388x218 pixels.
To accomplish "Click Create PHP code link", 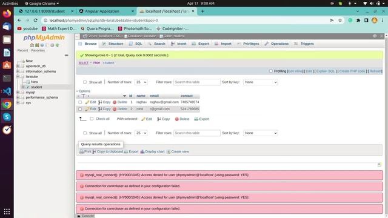I will 352,71.
